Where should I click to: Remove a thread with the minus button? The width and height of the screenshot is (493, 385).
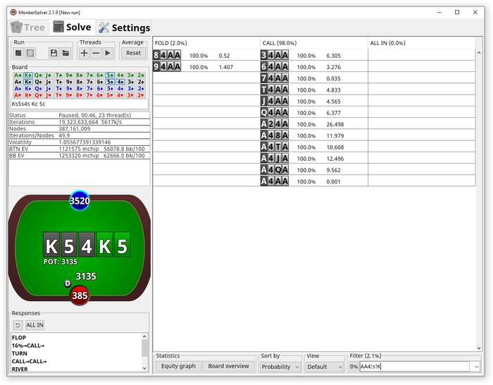[96, 53]
